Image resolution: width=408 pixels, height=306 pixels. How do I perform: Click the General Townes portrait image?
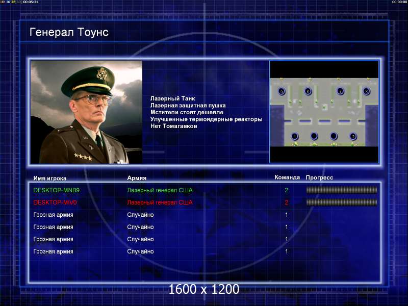pyautogui.click(x=86, y=112)
